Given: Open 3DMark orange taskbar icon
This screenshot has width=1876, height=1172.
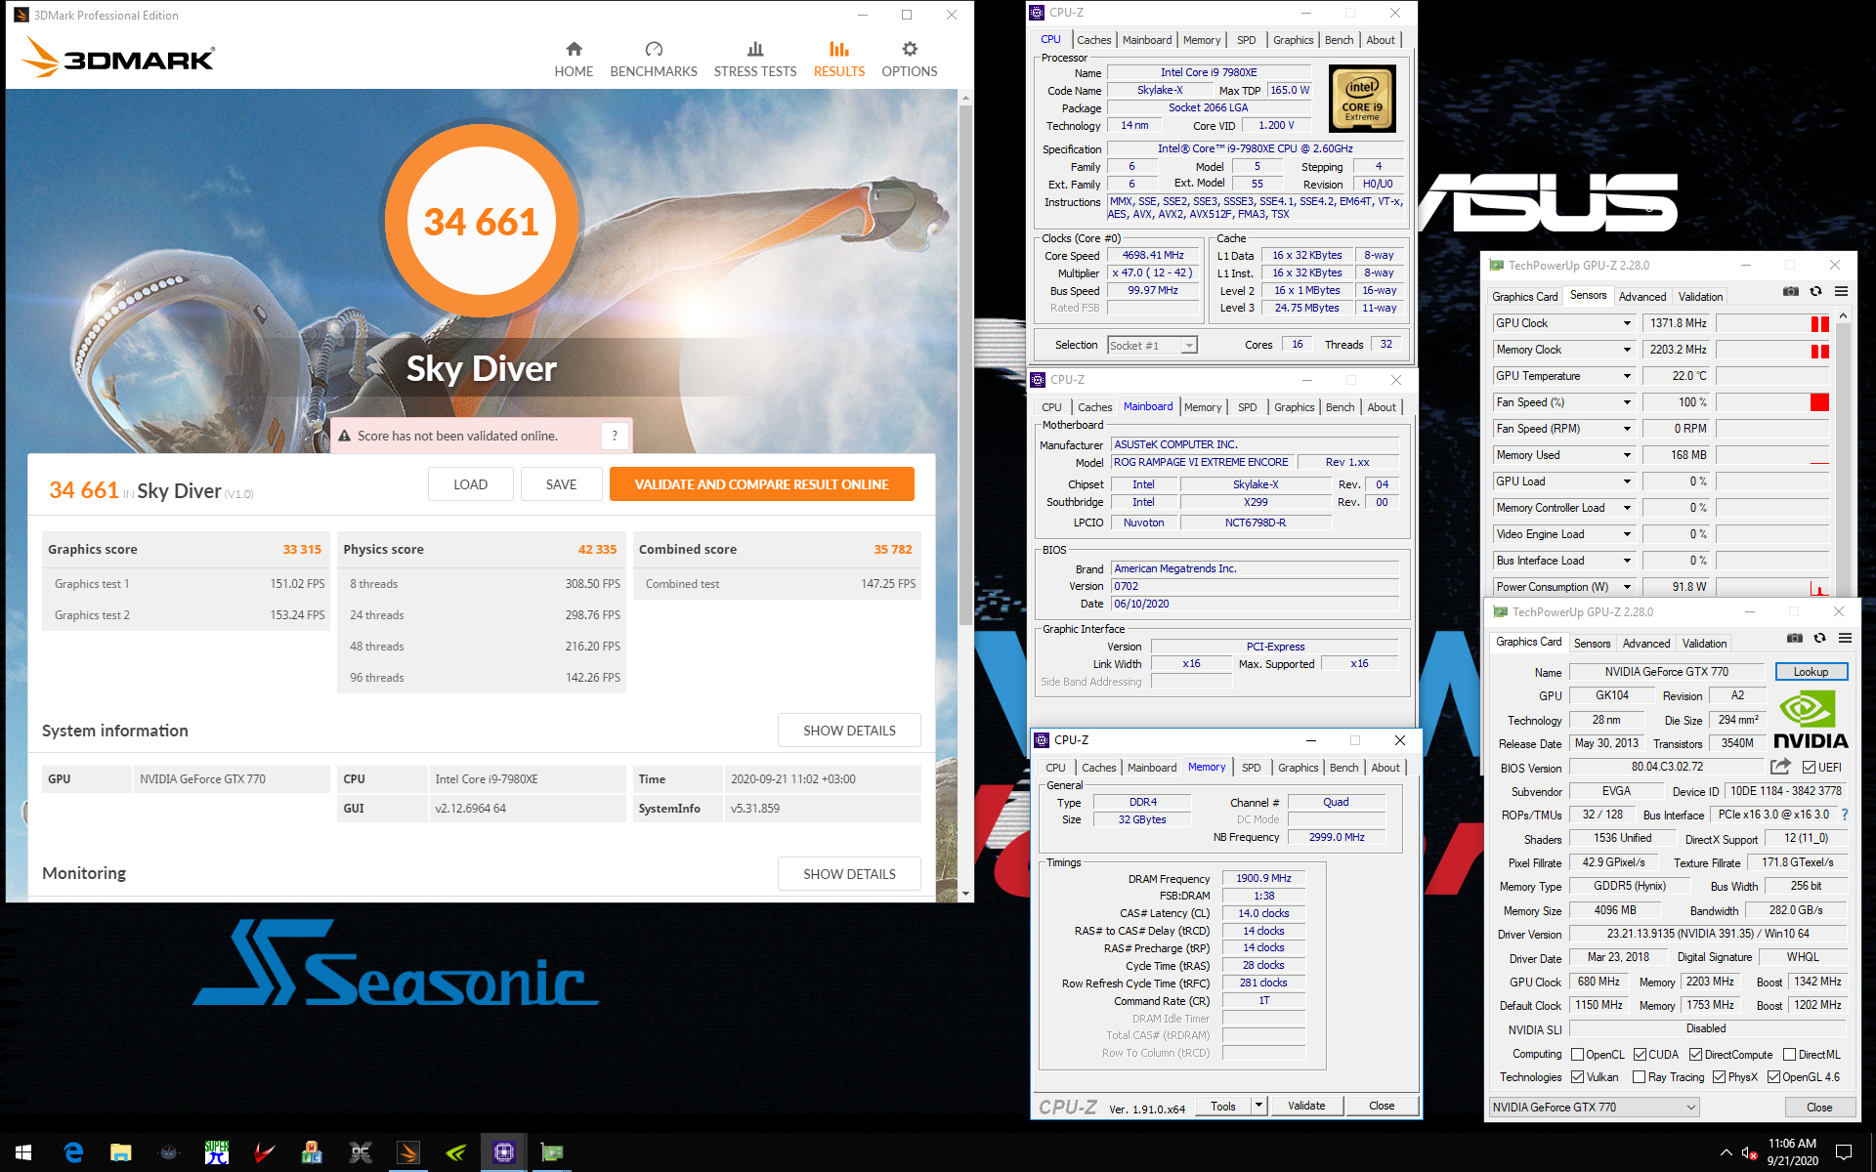Looking at the screenshot, I should coord(408,1152).
